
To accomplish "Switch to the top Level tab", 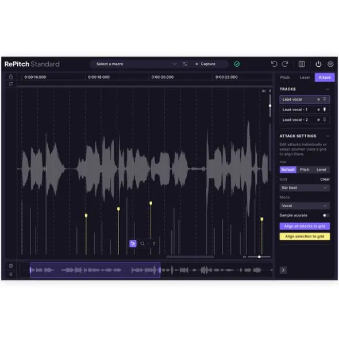I will tap(305, 78).
